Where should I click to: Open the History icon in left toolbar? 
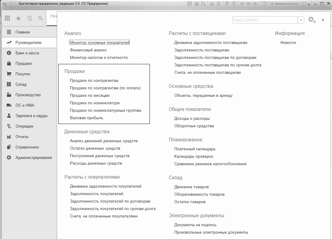click(x=29, y=18)
